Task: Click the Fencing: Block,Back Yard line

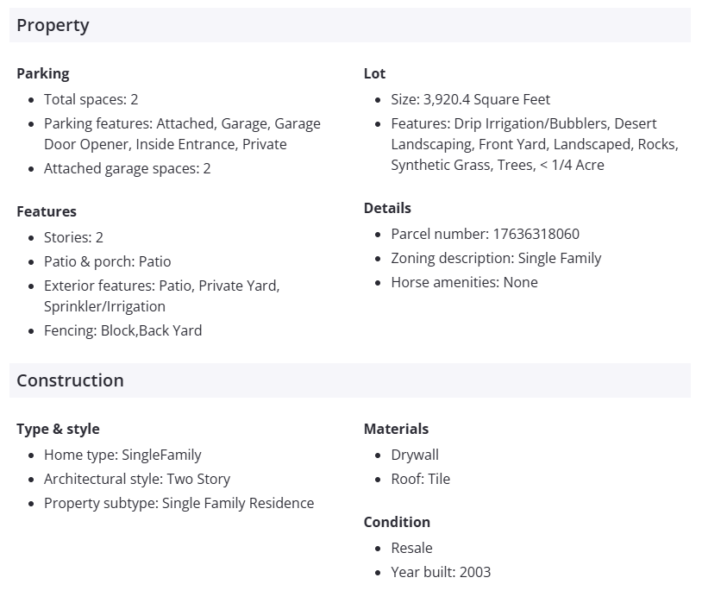Action: click(x=122, y=330)
